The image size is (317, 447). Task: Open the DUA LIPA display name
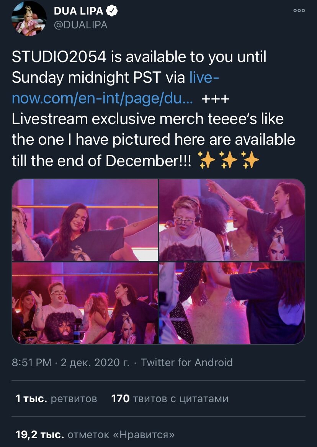[78, 11]
